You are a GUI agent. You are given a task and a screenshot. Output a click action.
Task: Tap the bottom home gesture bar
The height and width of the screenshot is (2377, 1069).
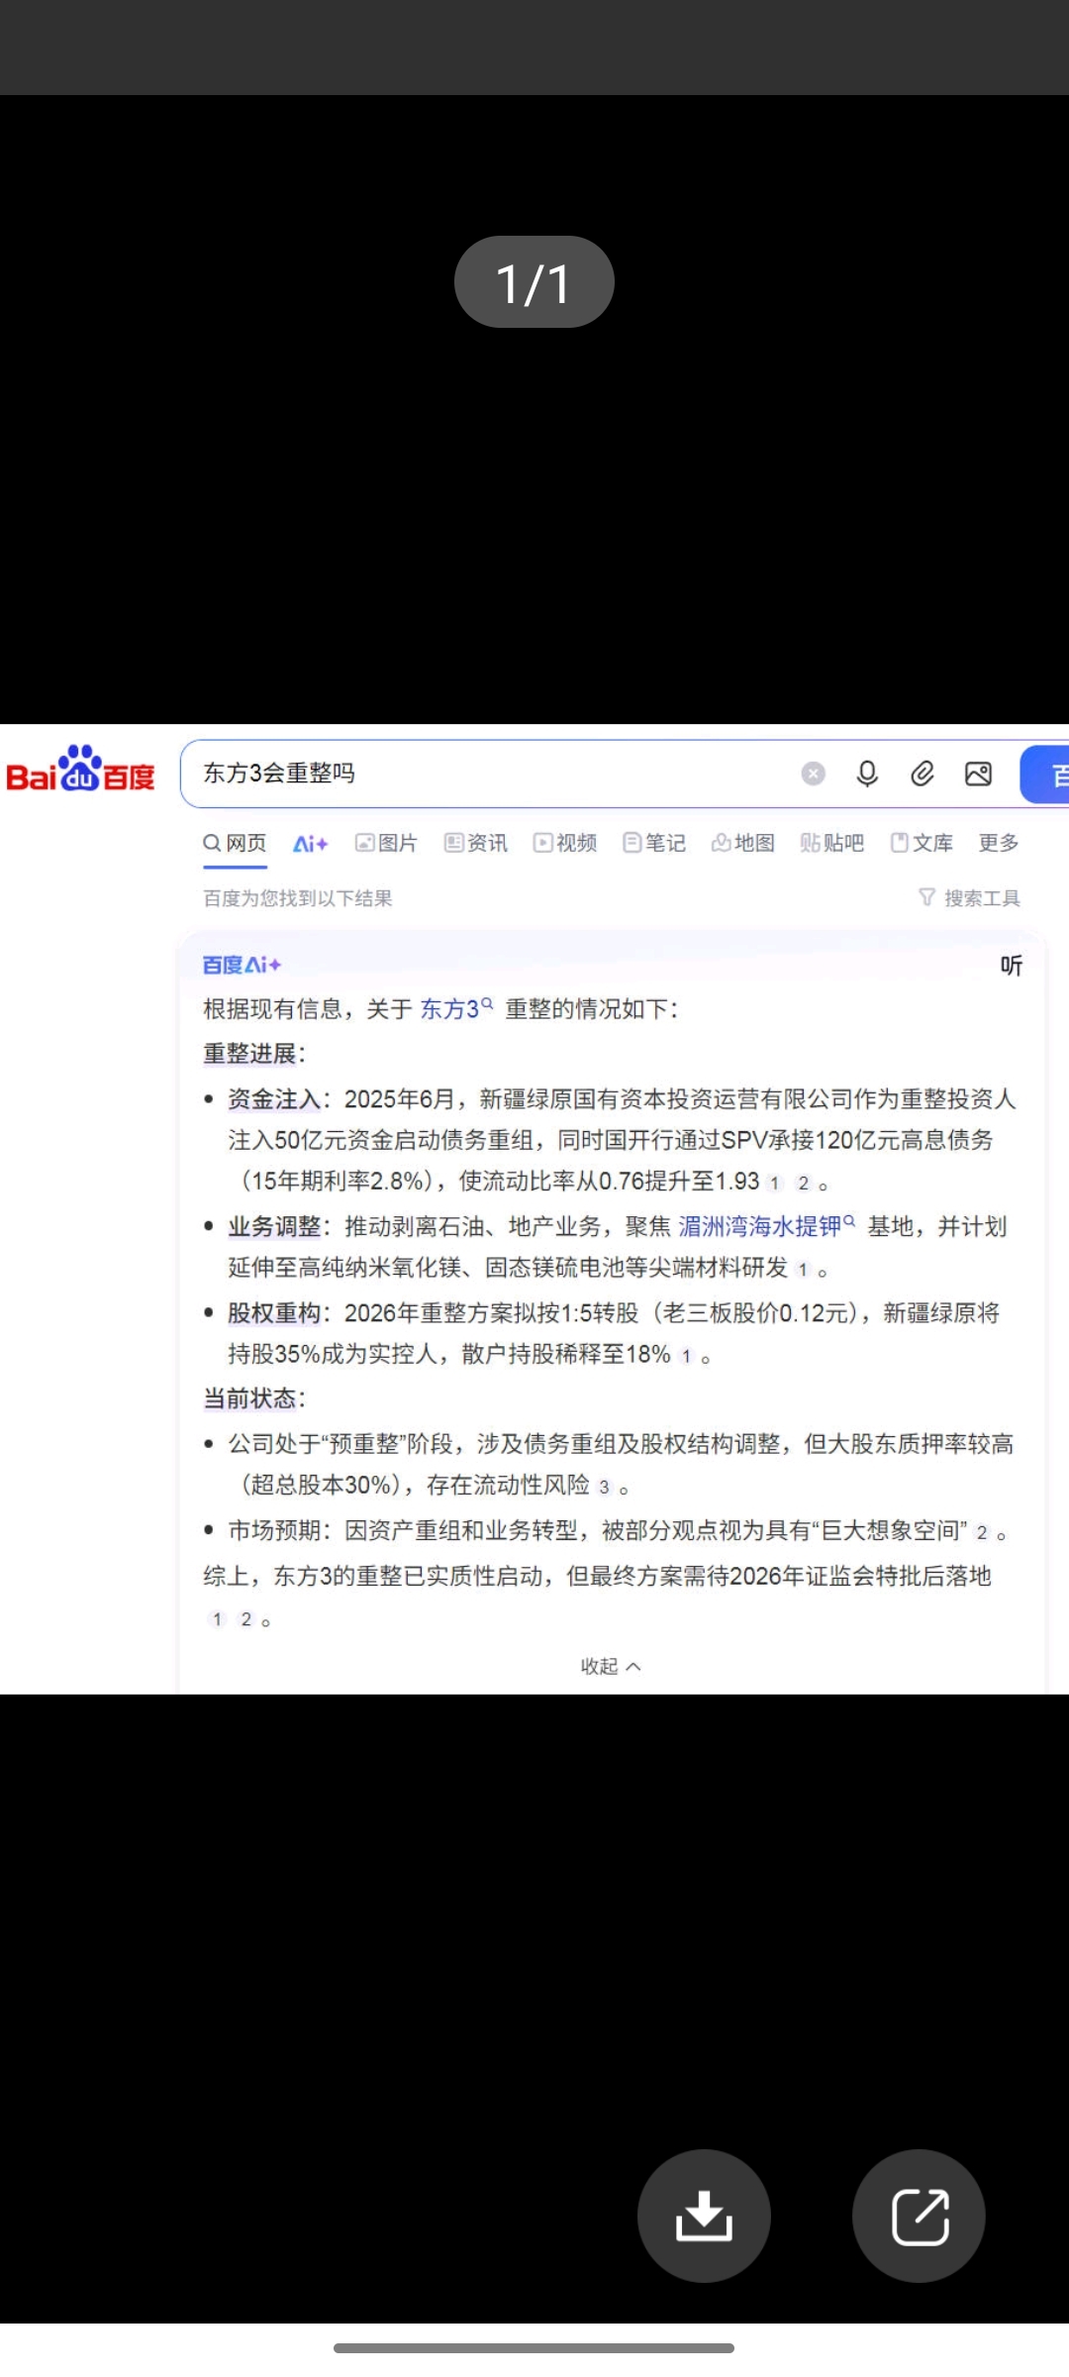(x=534, y=2347)
